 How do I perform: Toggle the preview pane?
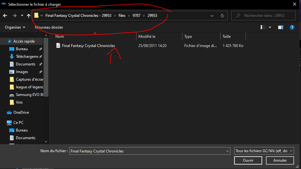pyautogui.click(x=281, y=27)
